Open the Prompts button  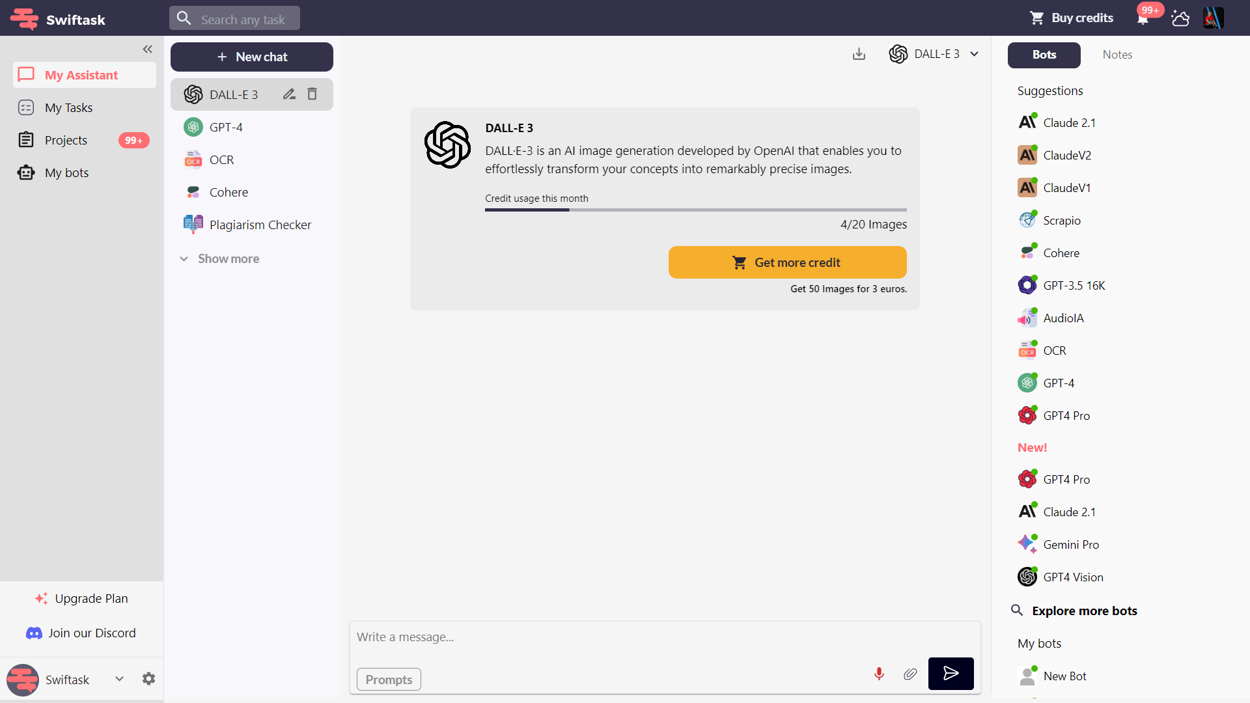pos(389,679)
